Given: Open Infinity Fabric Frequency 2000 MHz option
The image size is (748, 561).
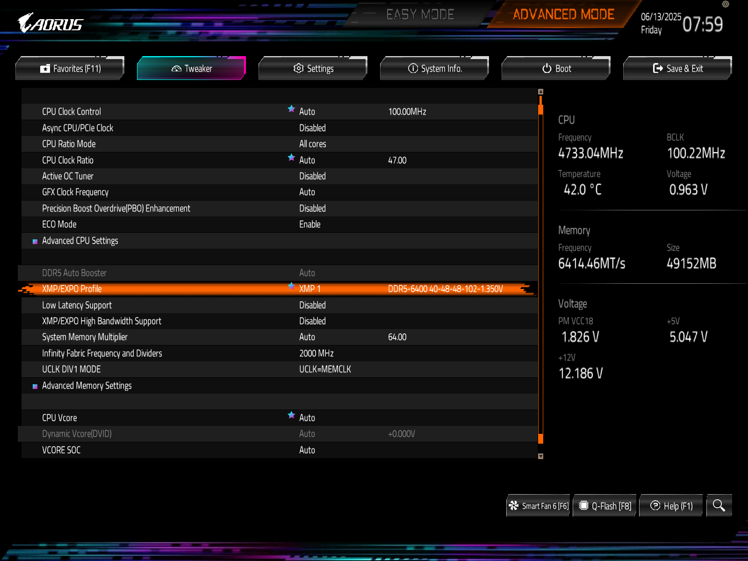Looking at the screenshot, I should pyautogui.click(x=316, y=353).
